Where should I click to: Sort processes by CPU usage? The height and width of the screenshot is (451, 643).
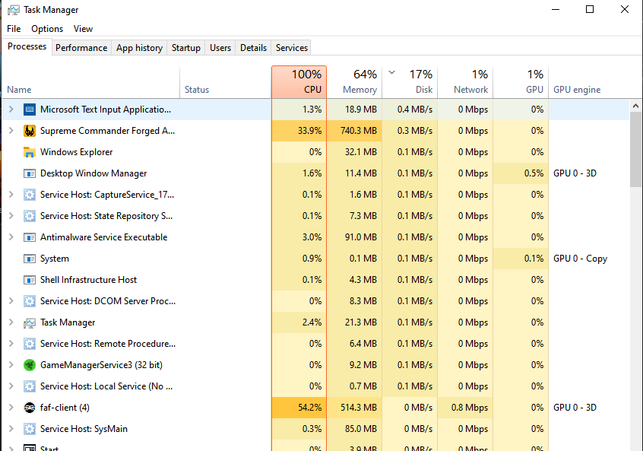299,82
